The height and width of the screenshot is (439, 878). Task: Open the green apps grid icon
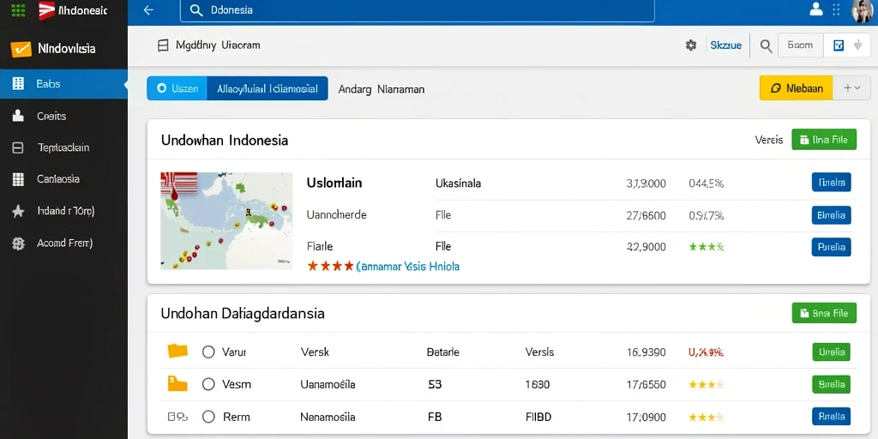(x=18, y=10)
